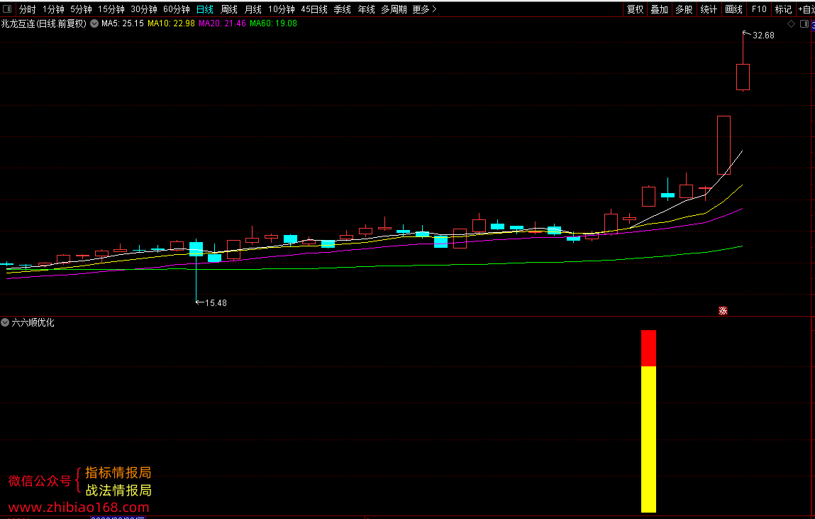Viewport: 815px width, 519px height.
Task: Toggle the panel layout icon before 分时
Action: click(x=7, y=9)
